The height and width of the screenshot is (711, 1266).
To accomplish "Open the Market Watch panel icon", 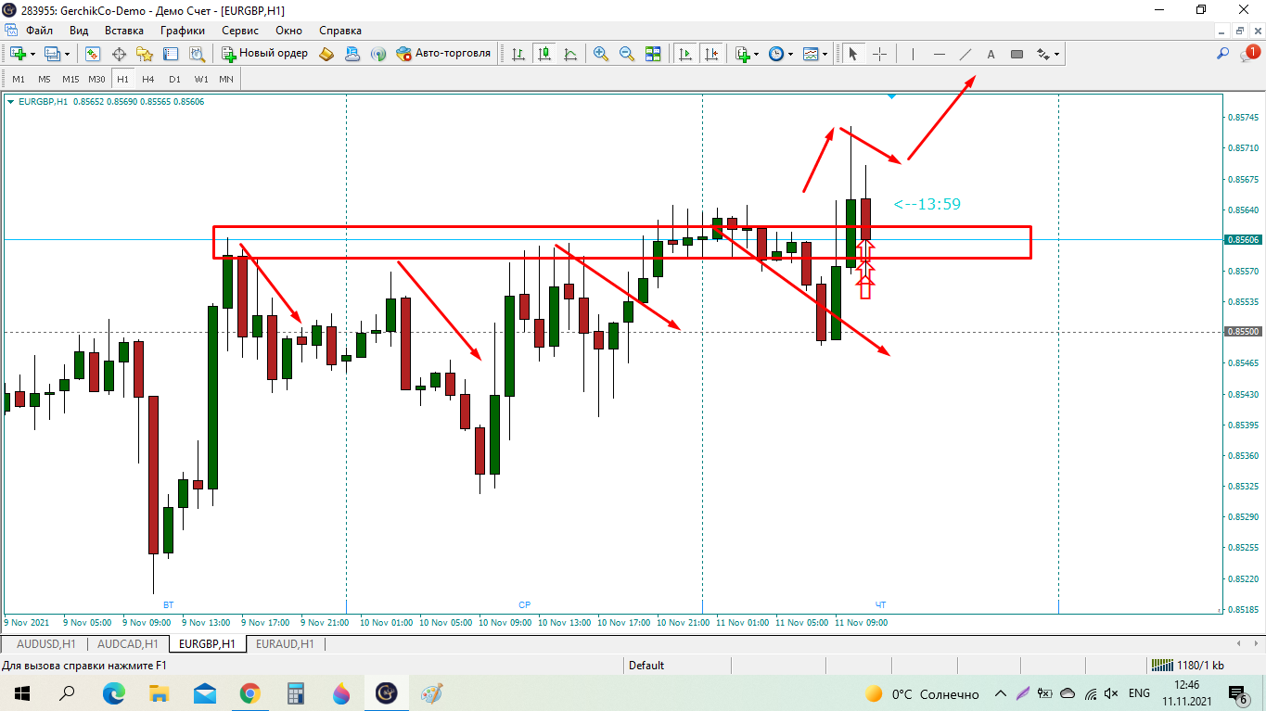I will point(93,54).
